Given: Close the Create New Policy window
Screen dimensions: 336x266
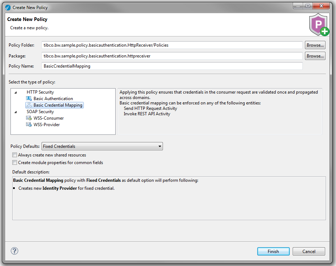Looking at the screenshot, I should pyautogui.click(x=321, y=6).
